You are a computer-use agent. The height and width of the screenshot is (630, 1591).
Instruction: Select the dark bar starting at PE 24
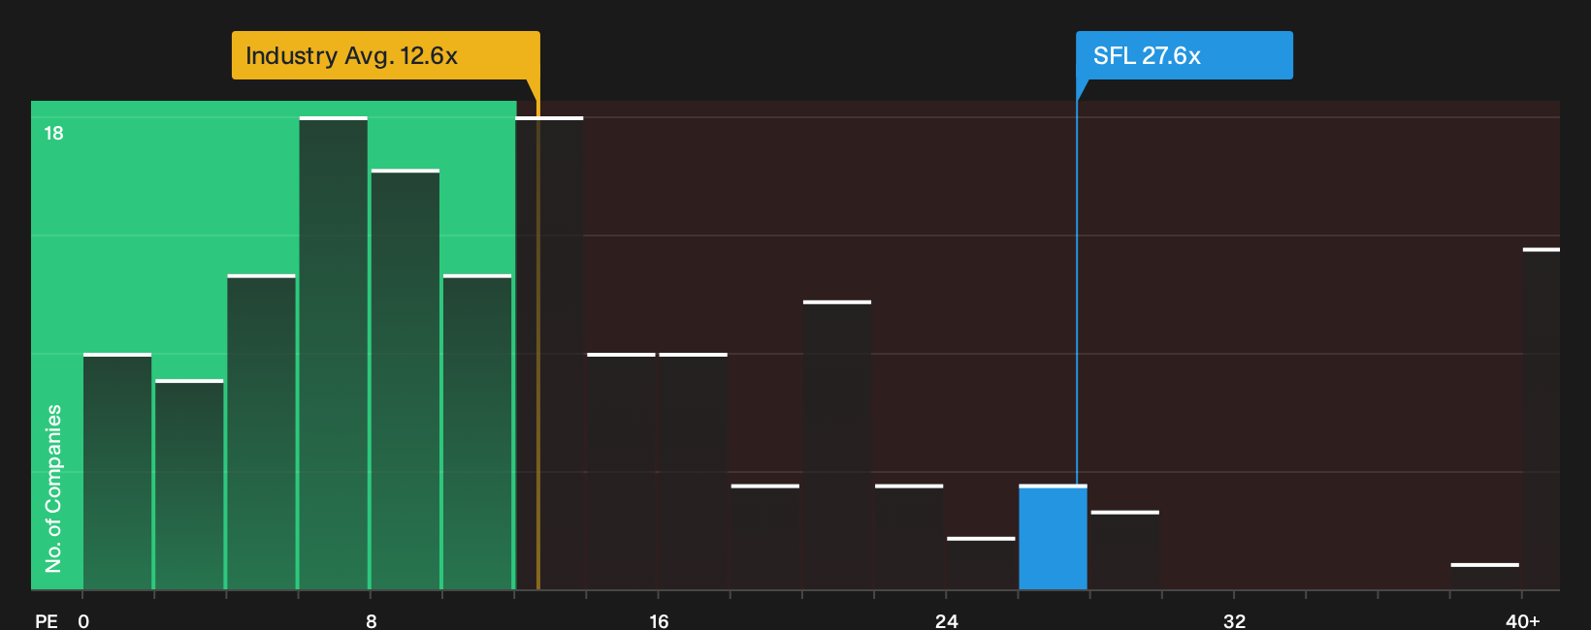point(981,563)
